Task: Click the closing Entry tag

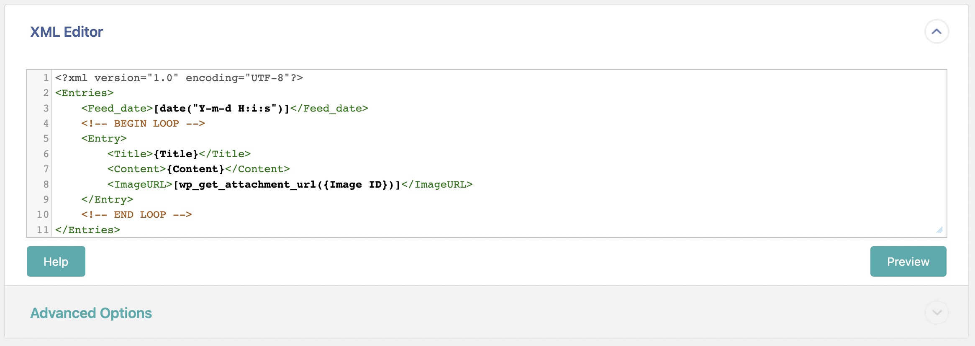Action: (107, 200)
